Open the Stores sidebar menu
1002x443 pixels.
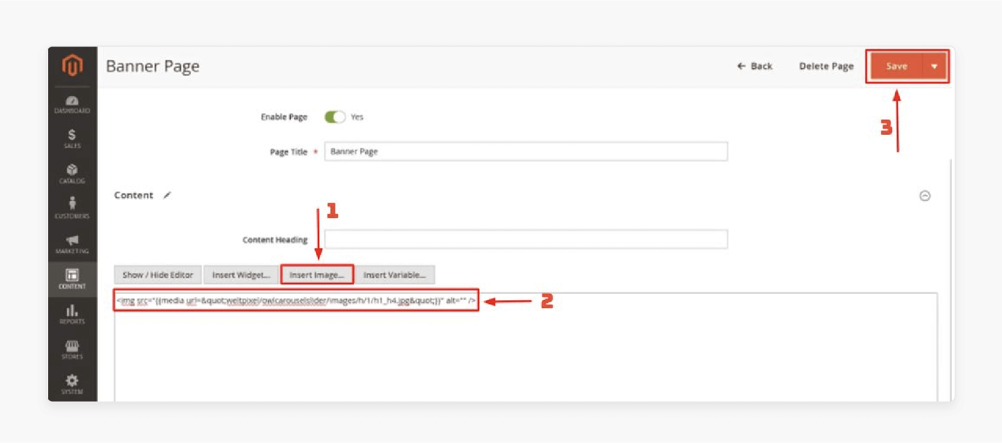coord(72,350)
